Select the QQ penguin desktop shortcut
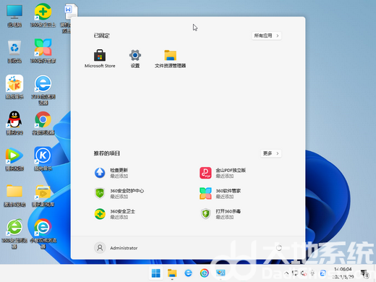Image resolution: width=376 pixels, height=282 pixels. point(14,123)
